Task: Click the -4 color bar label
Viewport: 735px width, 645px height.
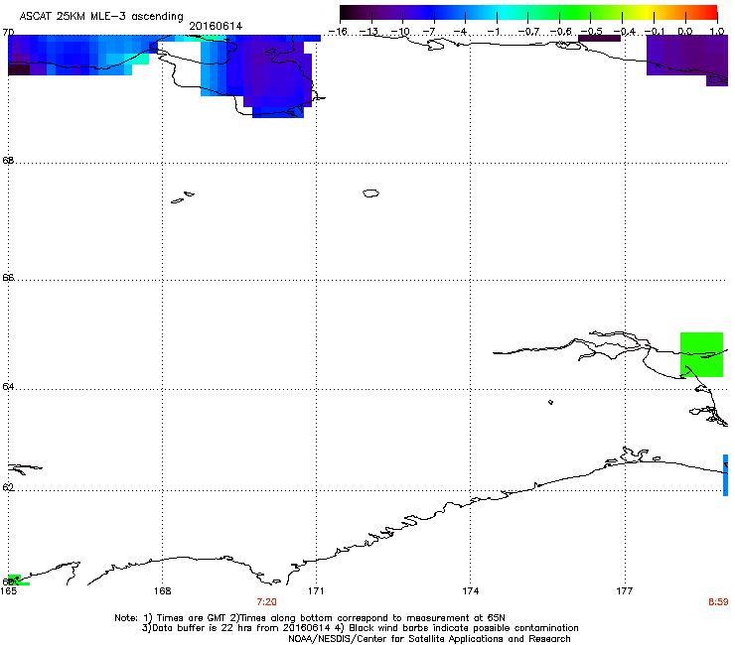Action: (461, 32)
